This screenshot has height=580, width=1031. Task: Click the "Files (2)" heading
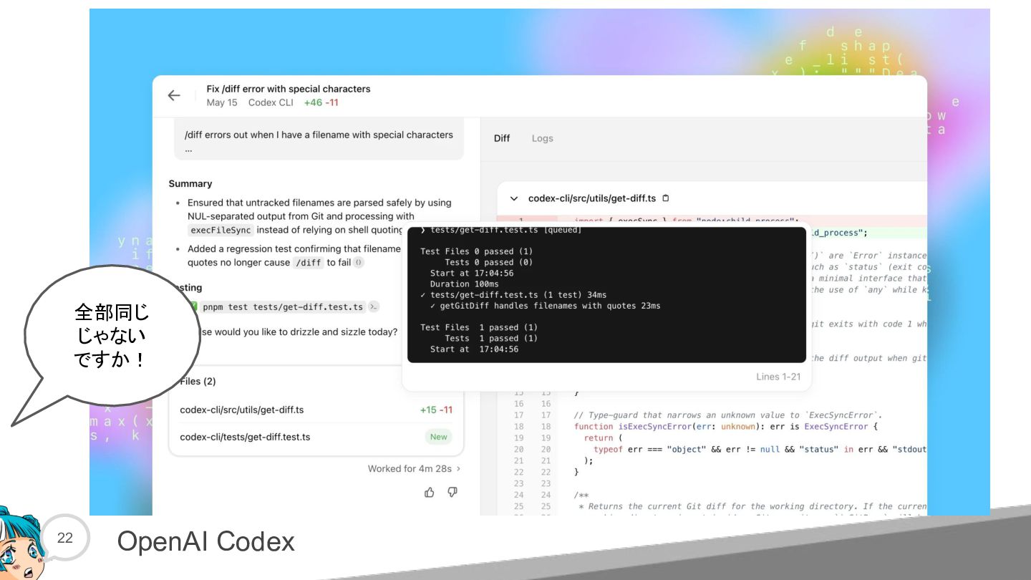(198, 381)
